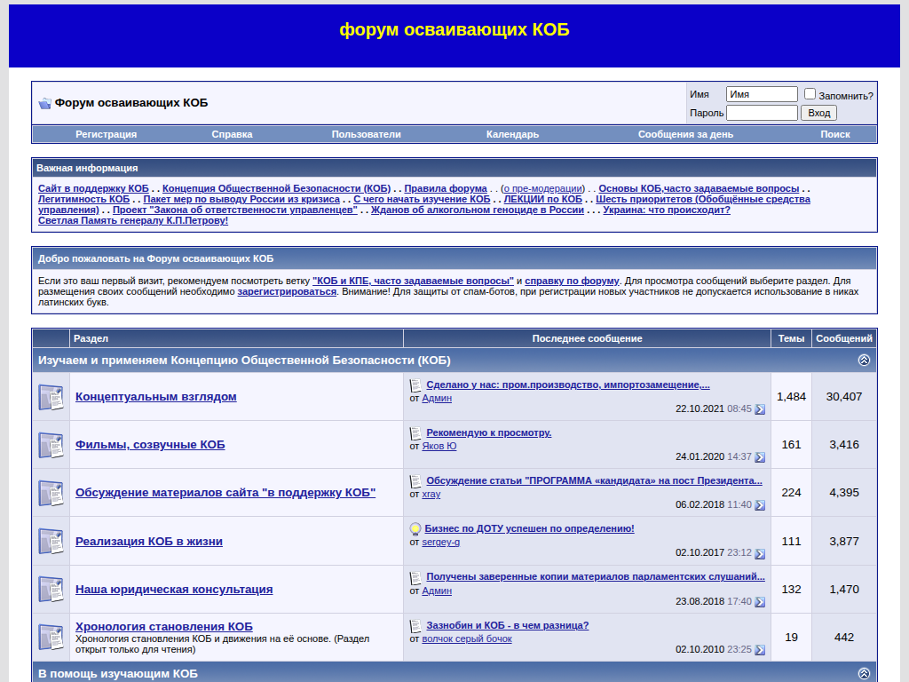Click the forum status icon for Фильмы, созвучные КОБ
This screenshot has height=682, width=909.
click(51, 445)
